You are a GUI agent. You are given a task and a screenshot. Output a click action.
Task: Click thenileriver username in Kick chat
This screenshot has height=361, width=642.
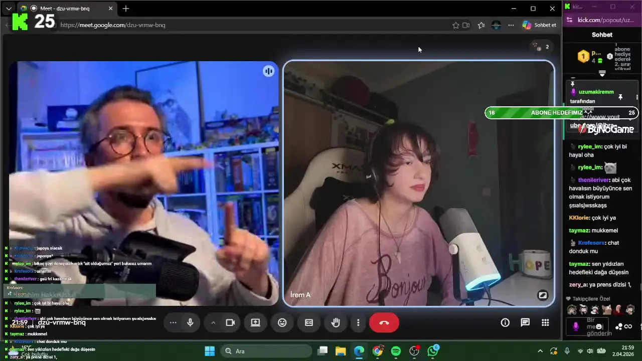(593, 179)
